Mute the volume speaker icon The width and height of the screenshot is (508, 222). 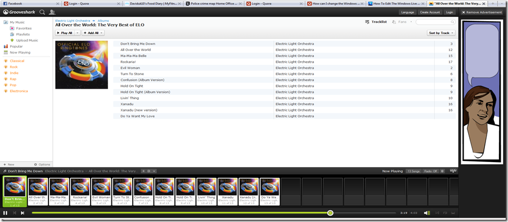(x=426, y=213)
